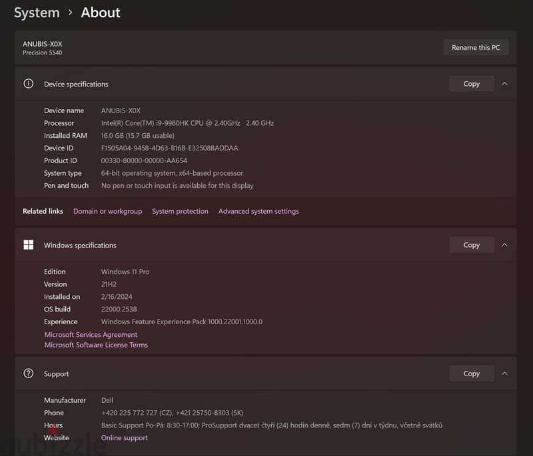The height and width of the screenshot is (456, 533).
Task: Click the +420 225 772 727 phone value
Action: coord(173,413)
